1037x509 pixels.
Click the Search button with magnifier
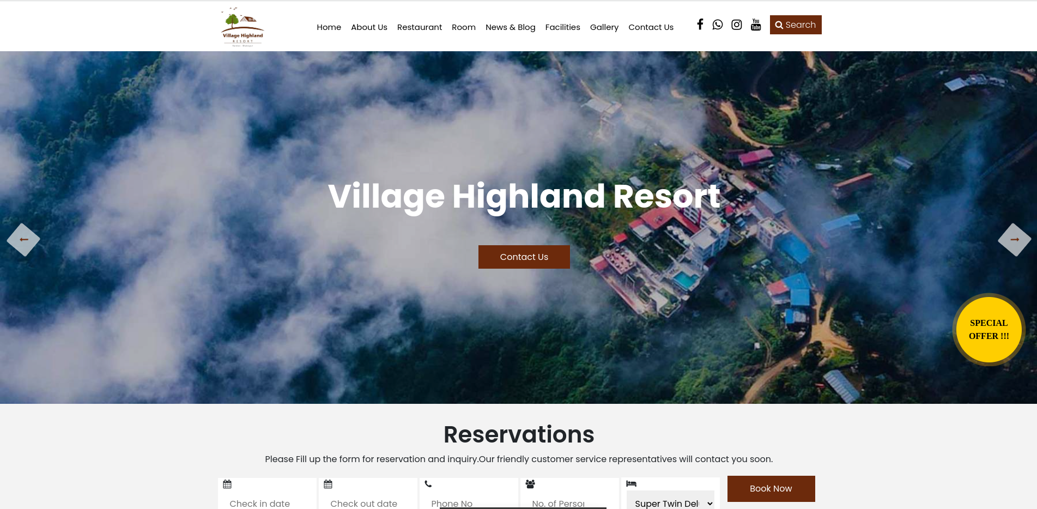pos(796,25)
